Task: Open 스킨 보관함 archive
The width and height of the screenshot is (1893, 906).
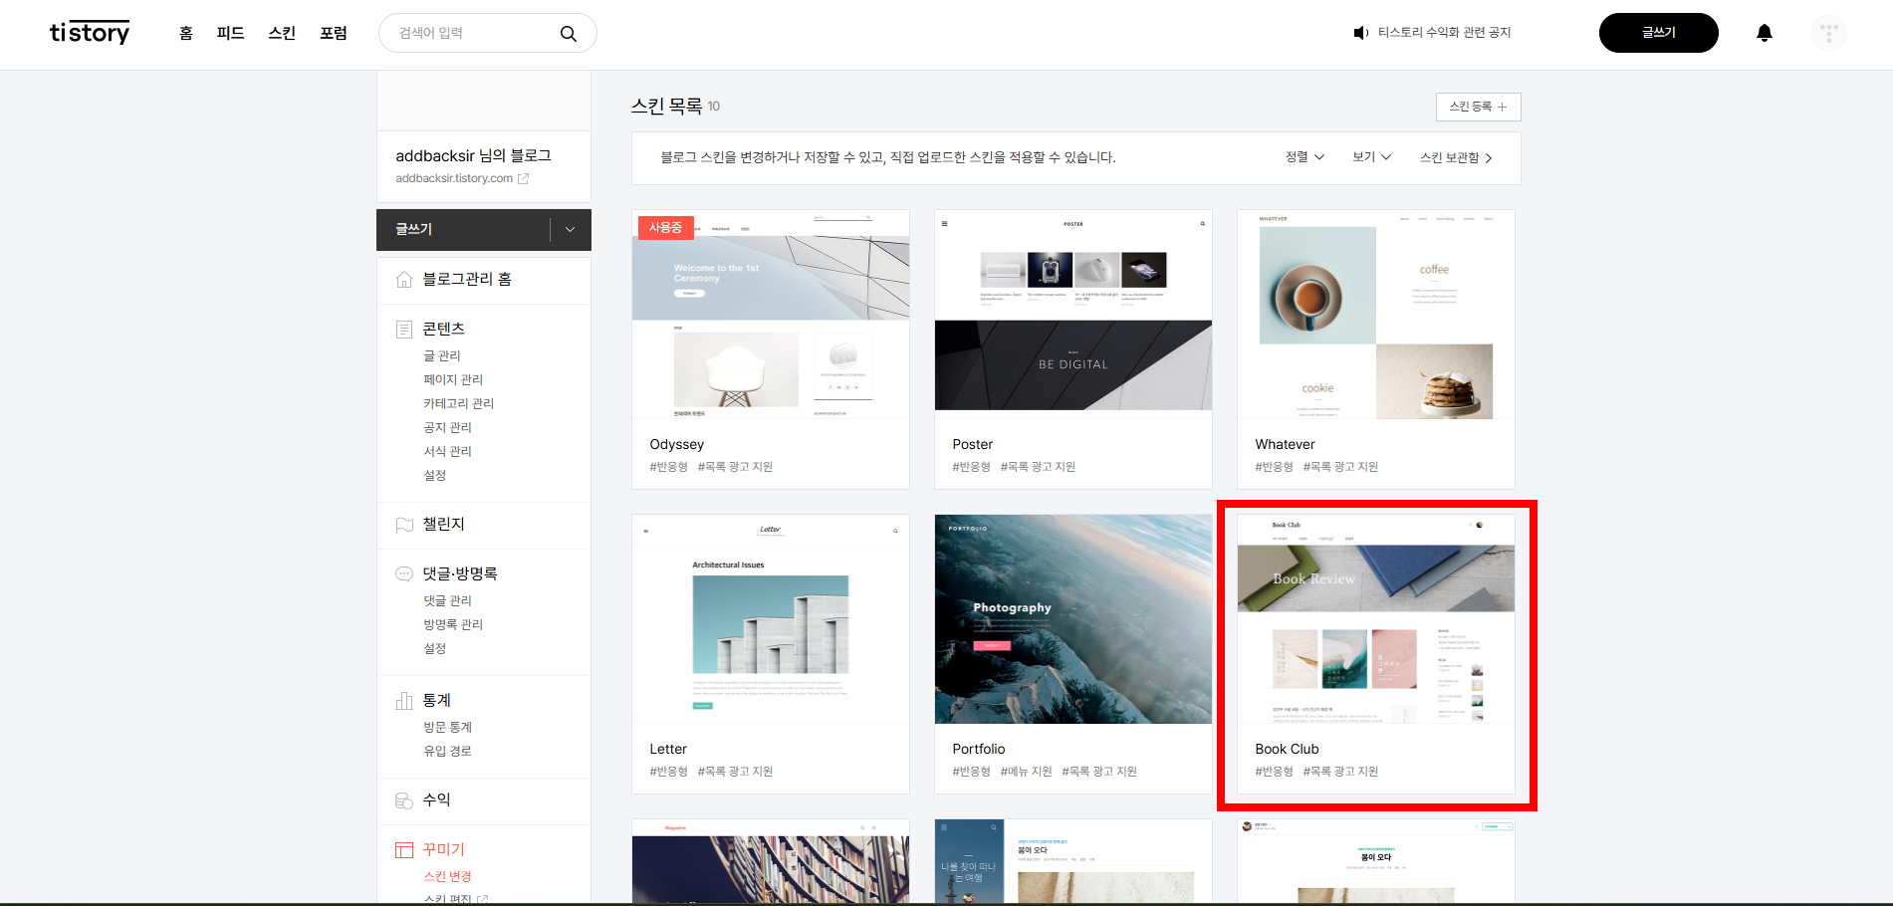Action: point(1456,157)
